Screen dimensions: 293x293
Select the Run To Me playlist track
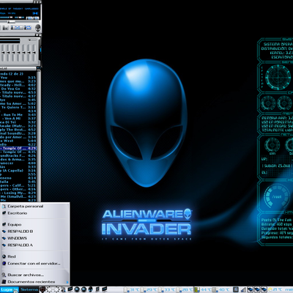tap(18, 115)
